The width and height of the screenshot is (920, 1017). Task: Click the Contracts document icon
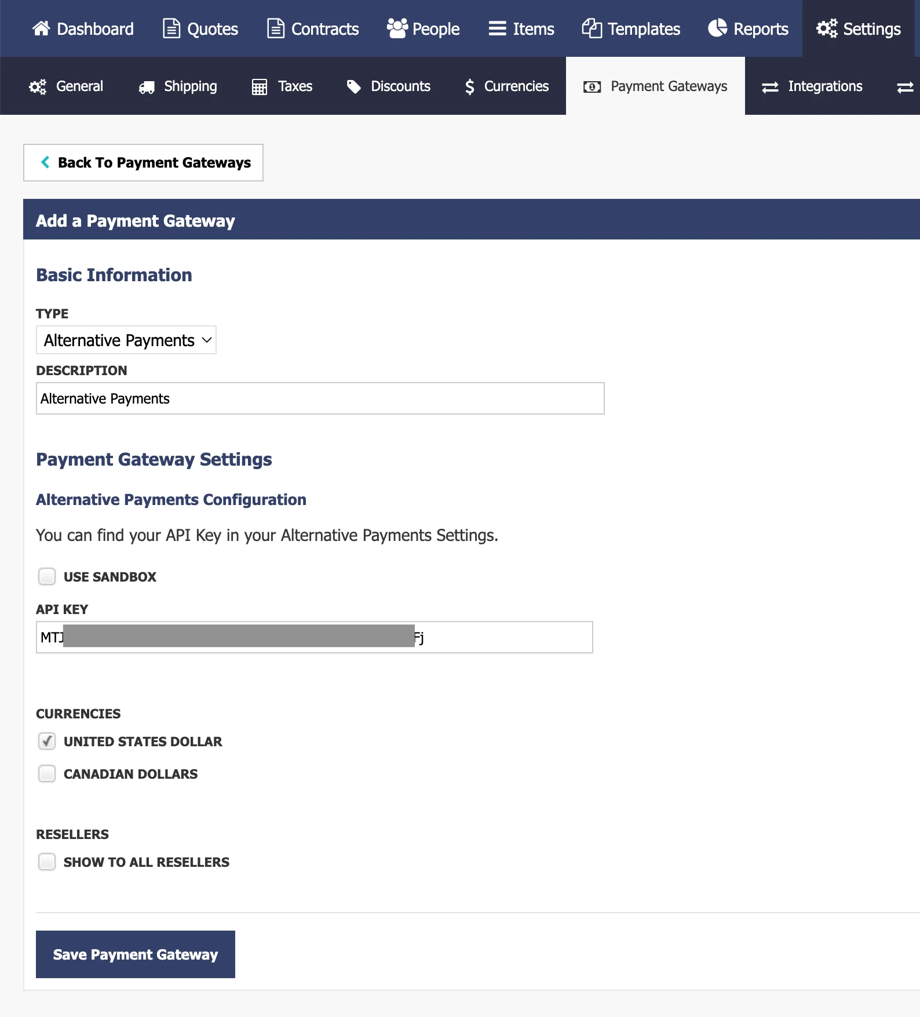tap(275, 28)
